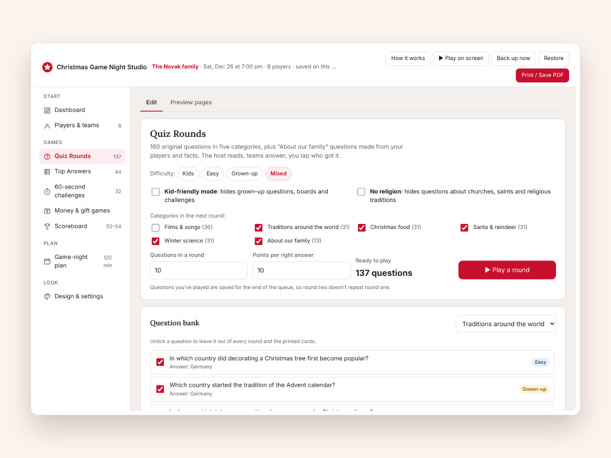Click the Quiz Rounds heading
Image resolution: width=611 pixels, height=458 pixels.
[x=178, y=134]
